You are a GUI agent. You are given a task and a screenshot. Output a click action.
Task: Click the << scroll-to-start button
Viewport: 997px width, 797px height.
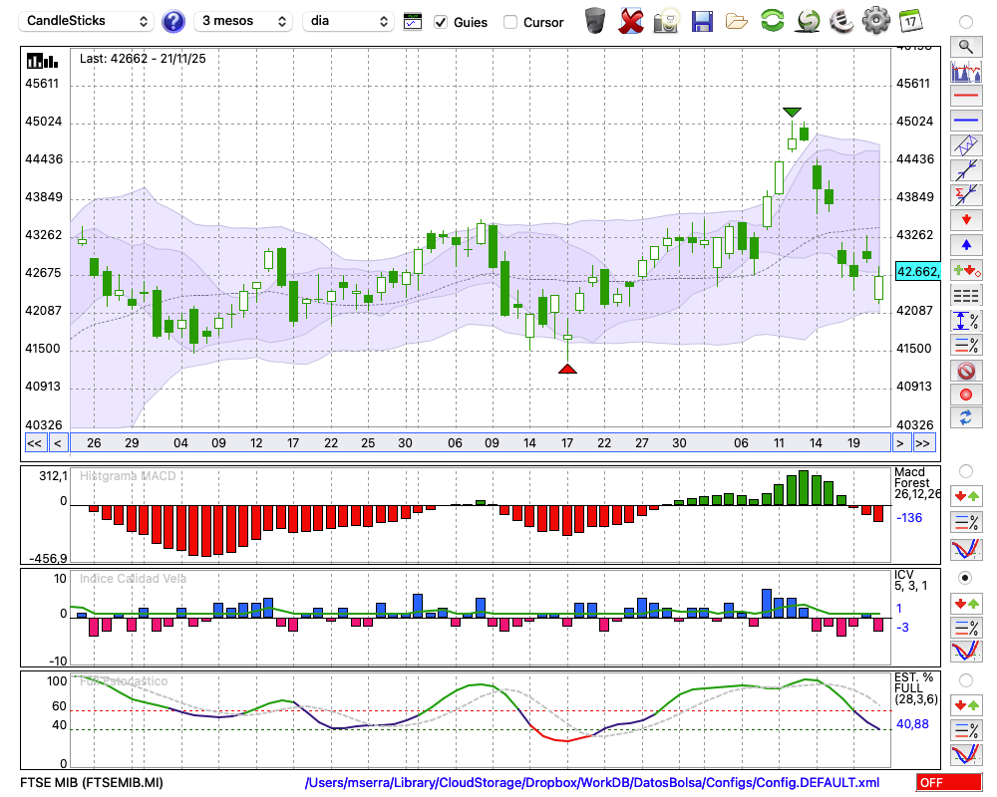[34, 443]
